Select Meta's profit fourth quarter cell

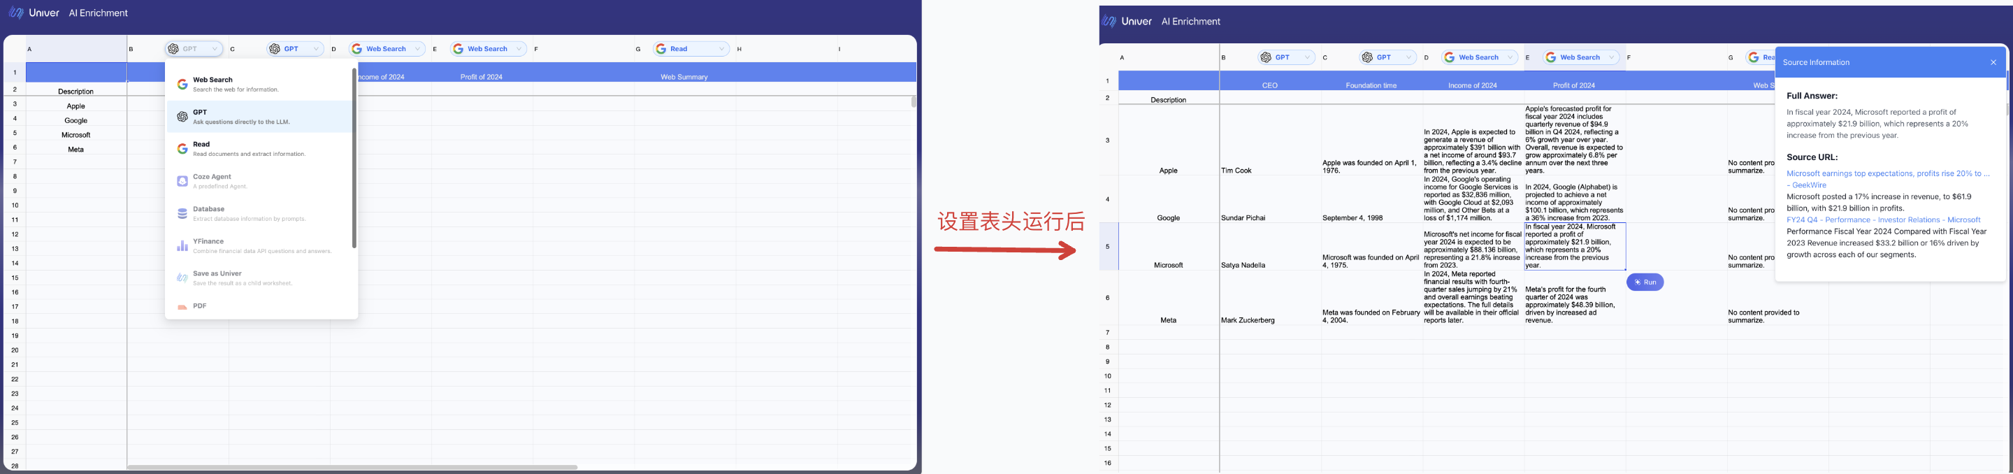pos(1575,298)
